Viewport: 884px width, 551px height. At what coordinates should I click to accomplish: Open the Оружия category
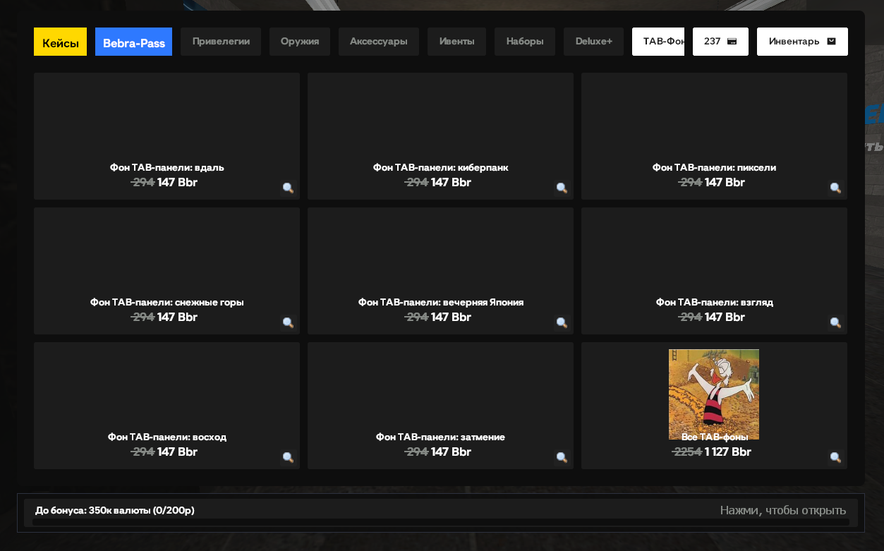pyautogui.click(x=300, y=42)
